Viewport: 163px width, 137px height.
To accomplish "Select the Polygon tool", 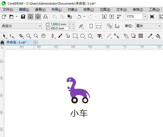I will 90,36.
